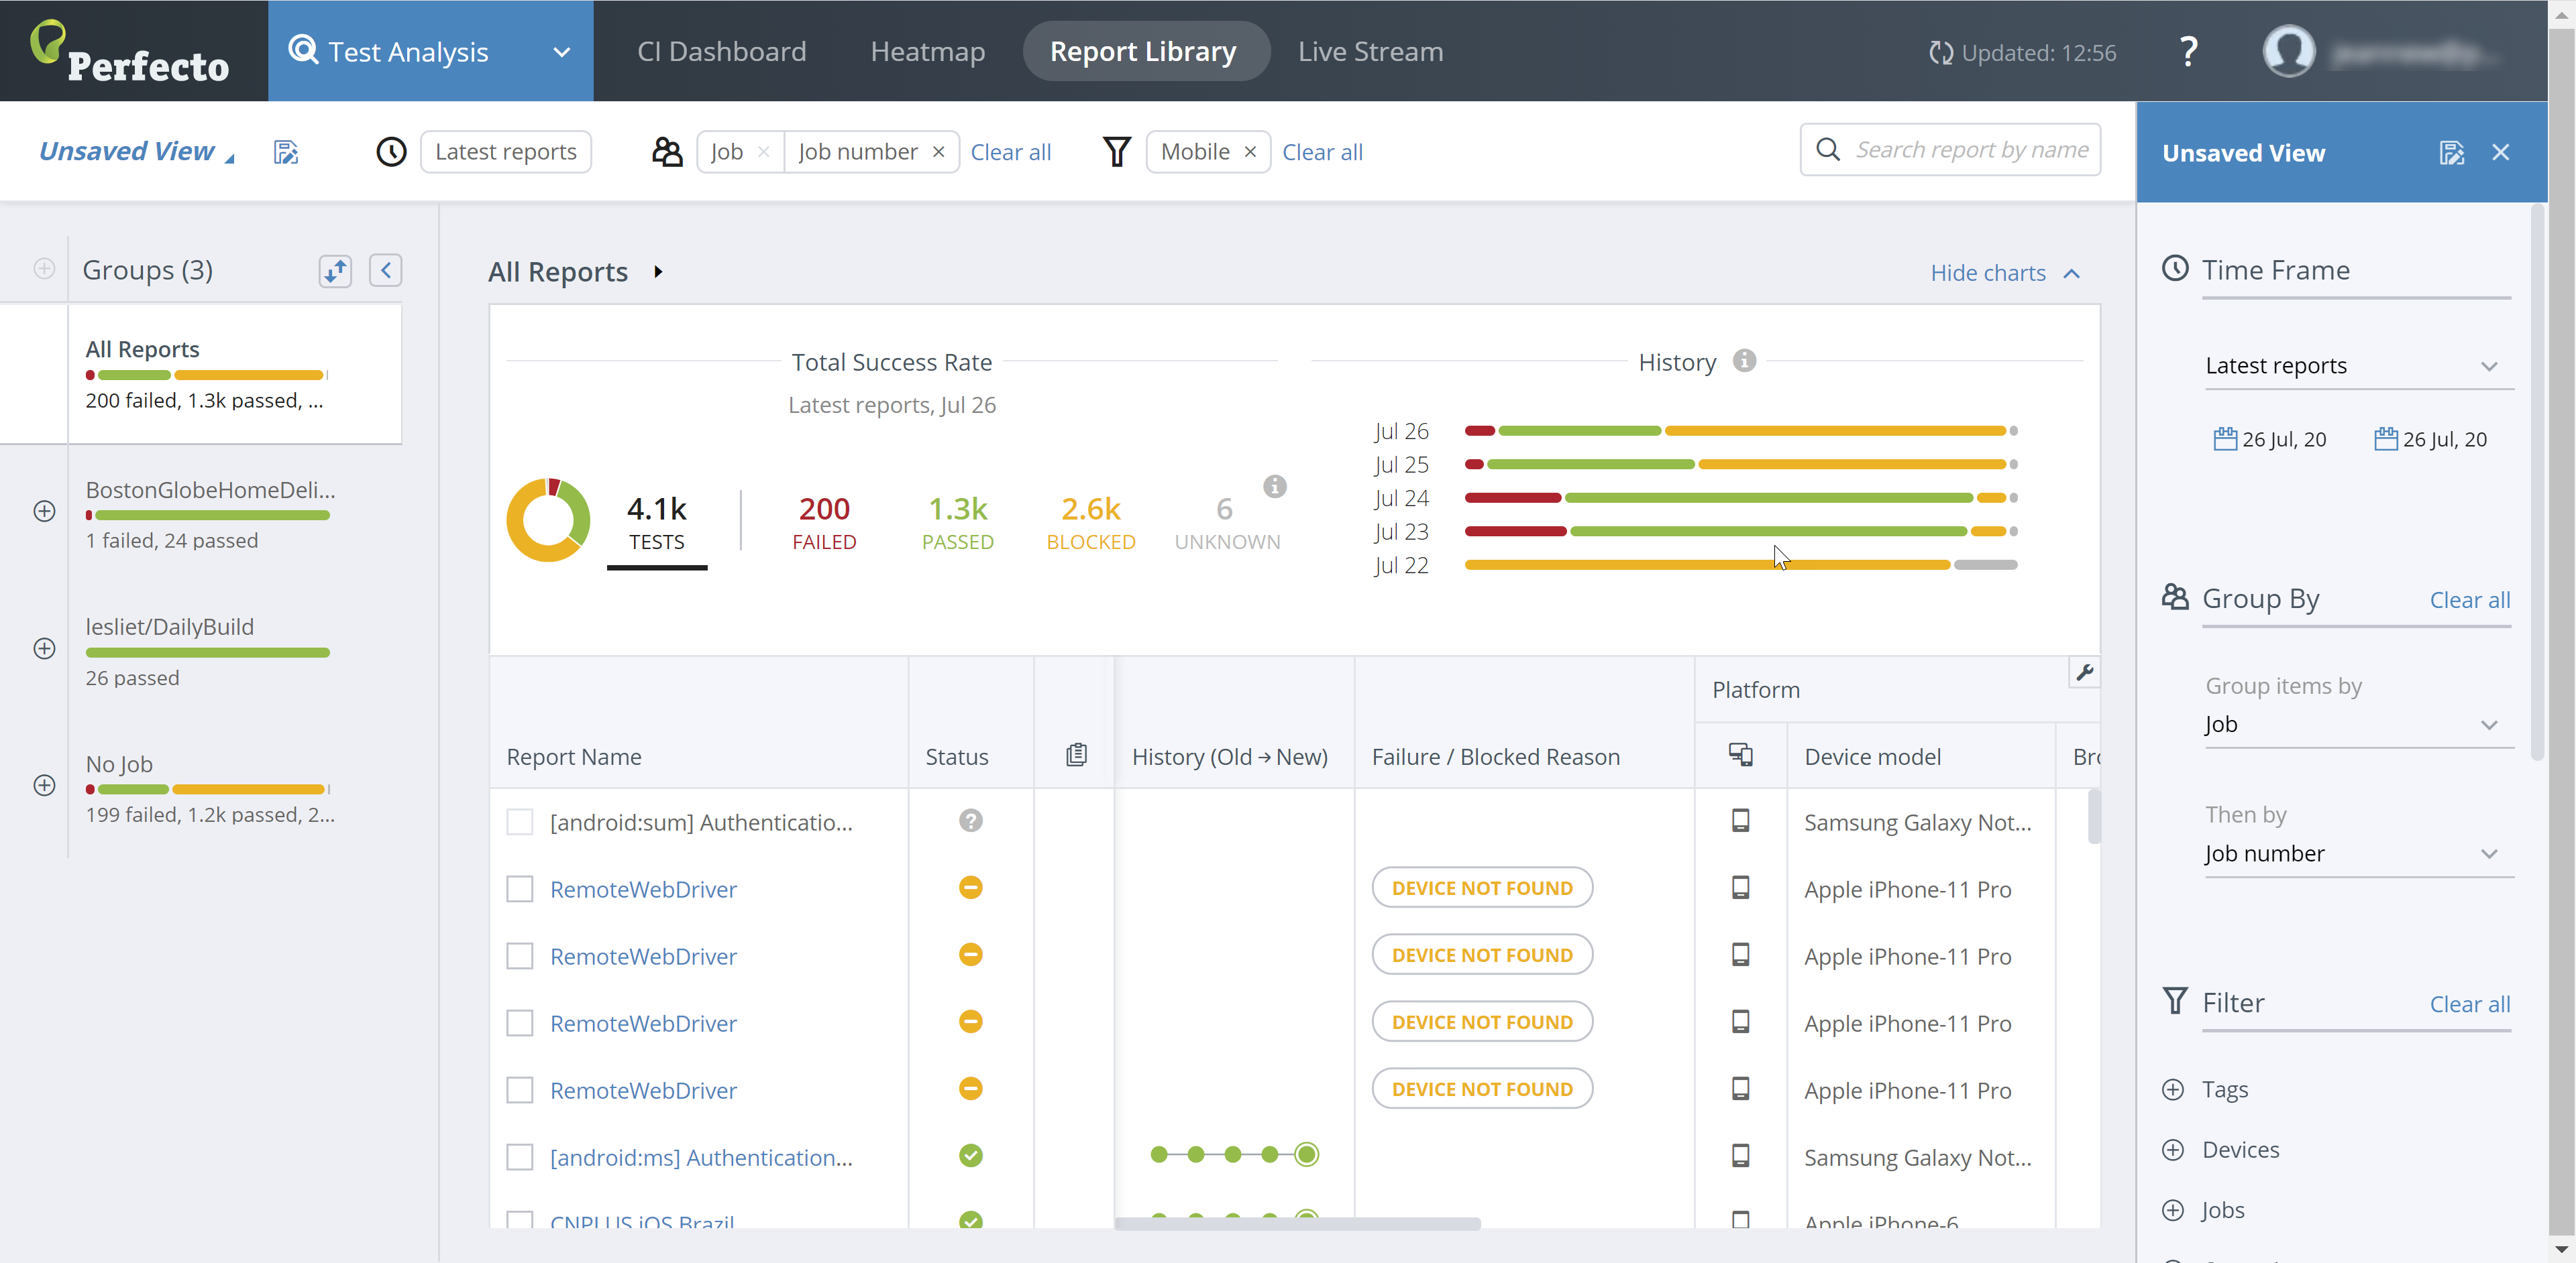2576x1263 pixels.
Task: Click the History info icon
Action: (1744, 361)
